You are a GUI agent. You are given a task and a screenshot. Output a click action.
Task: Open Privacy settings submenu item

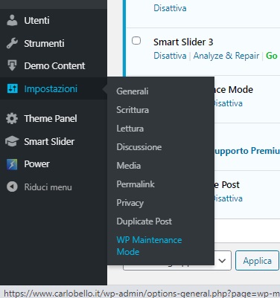coord(130,203)
